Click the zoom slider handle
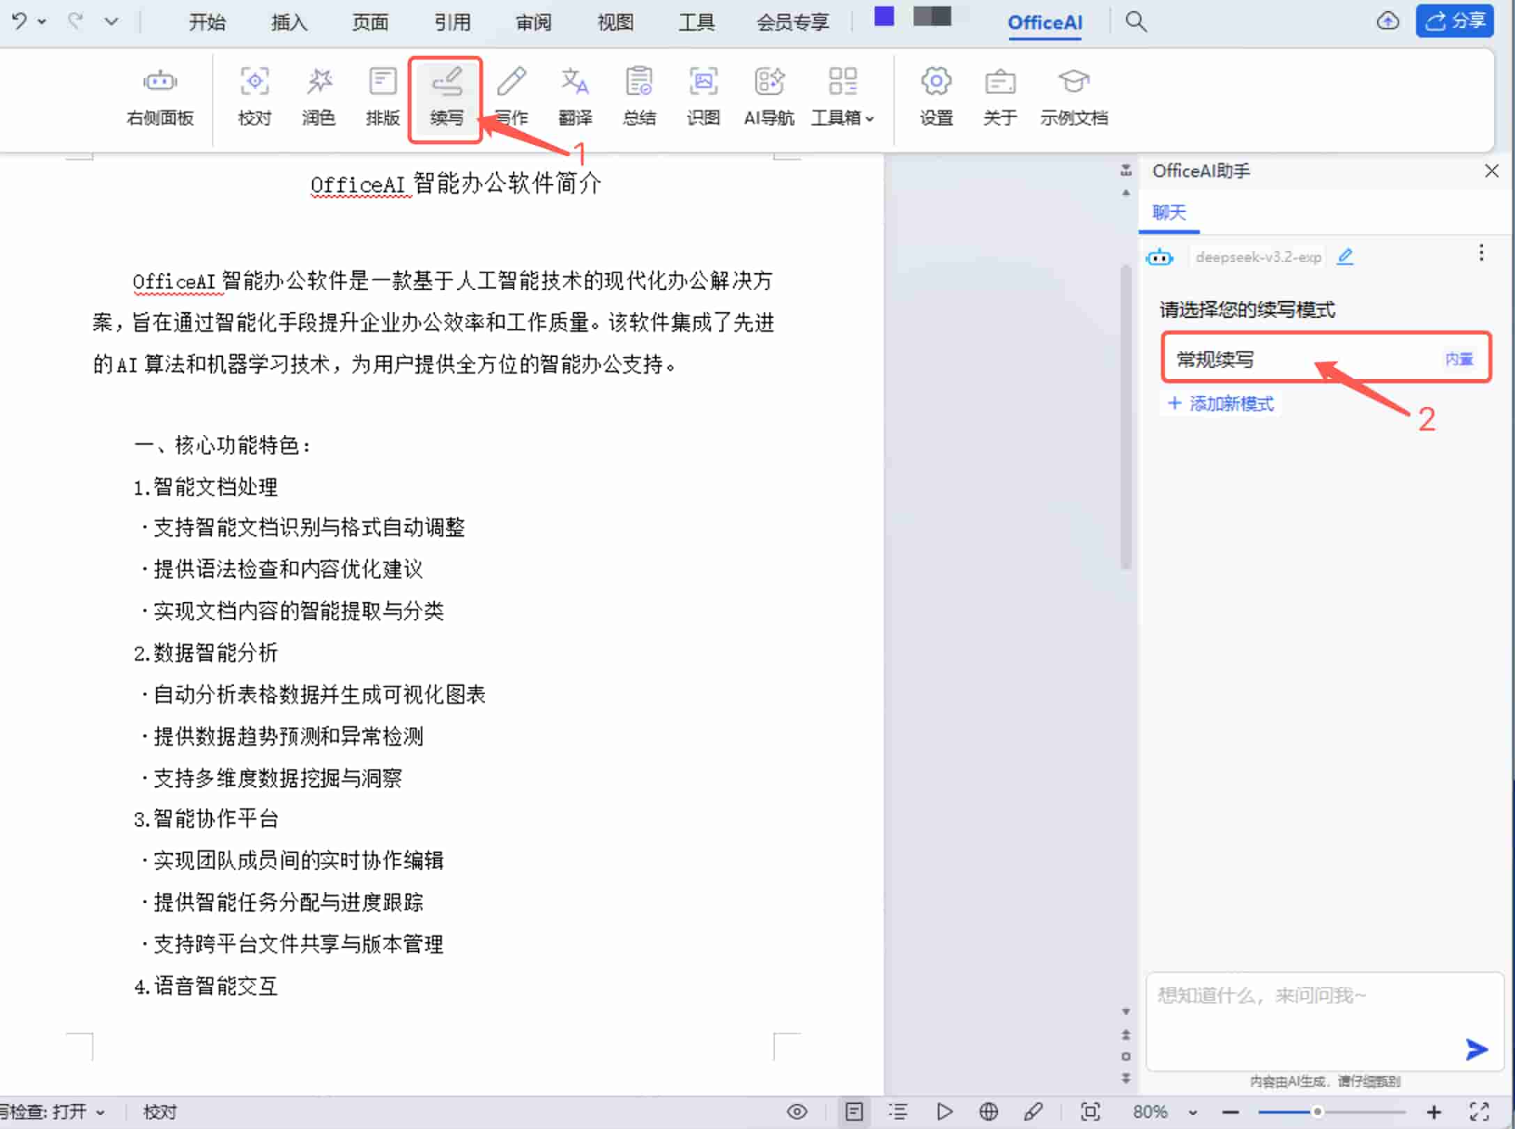This screenshot has height=1129, width=1515. 1317,1112
